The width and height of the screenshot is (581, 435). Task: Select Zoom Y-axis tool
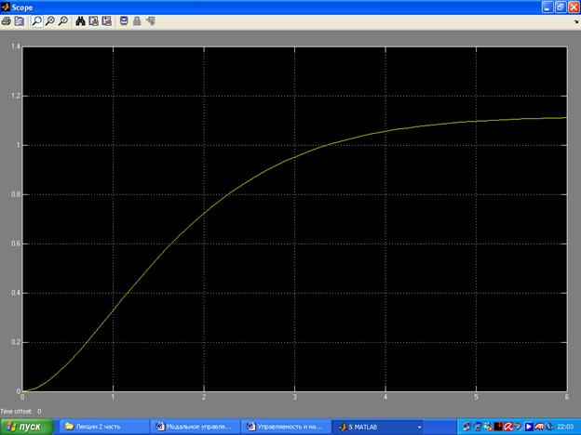[63, 21]
